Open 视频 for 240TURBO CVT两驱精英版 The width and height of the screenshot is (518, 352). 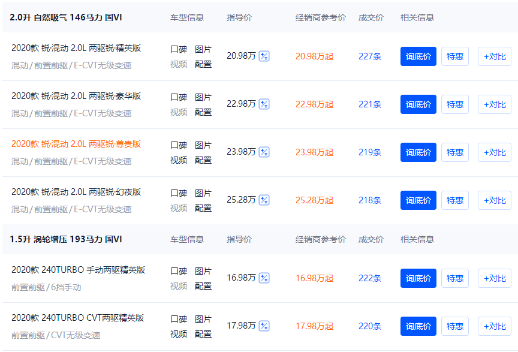click(x=179, y=334)
